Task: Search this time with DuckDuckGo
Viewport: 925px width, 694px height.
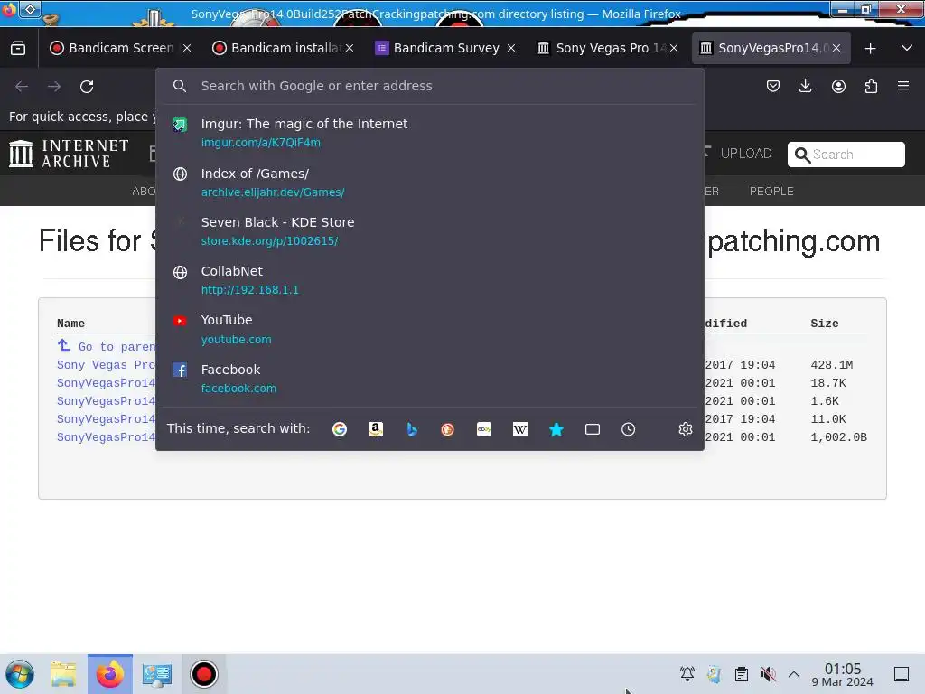Action: point(448,429)
